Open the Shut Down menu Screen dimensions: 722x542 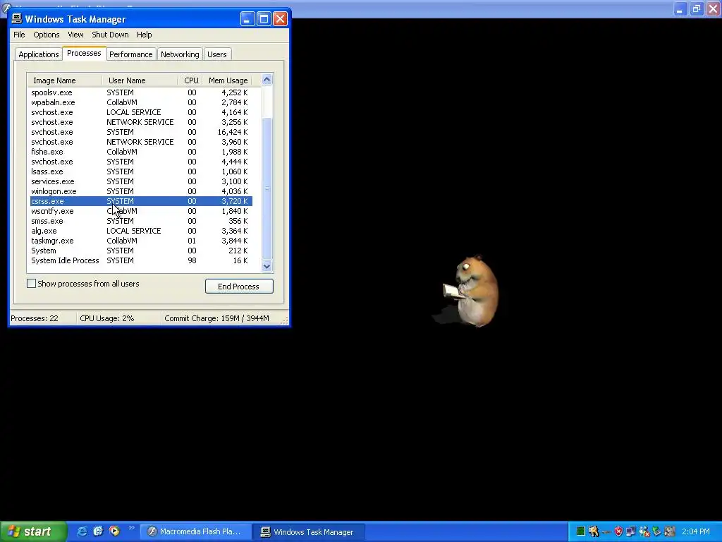pyautogui.click(x=110, y=35)
